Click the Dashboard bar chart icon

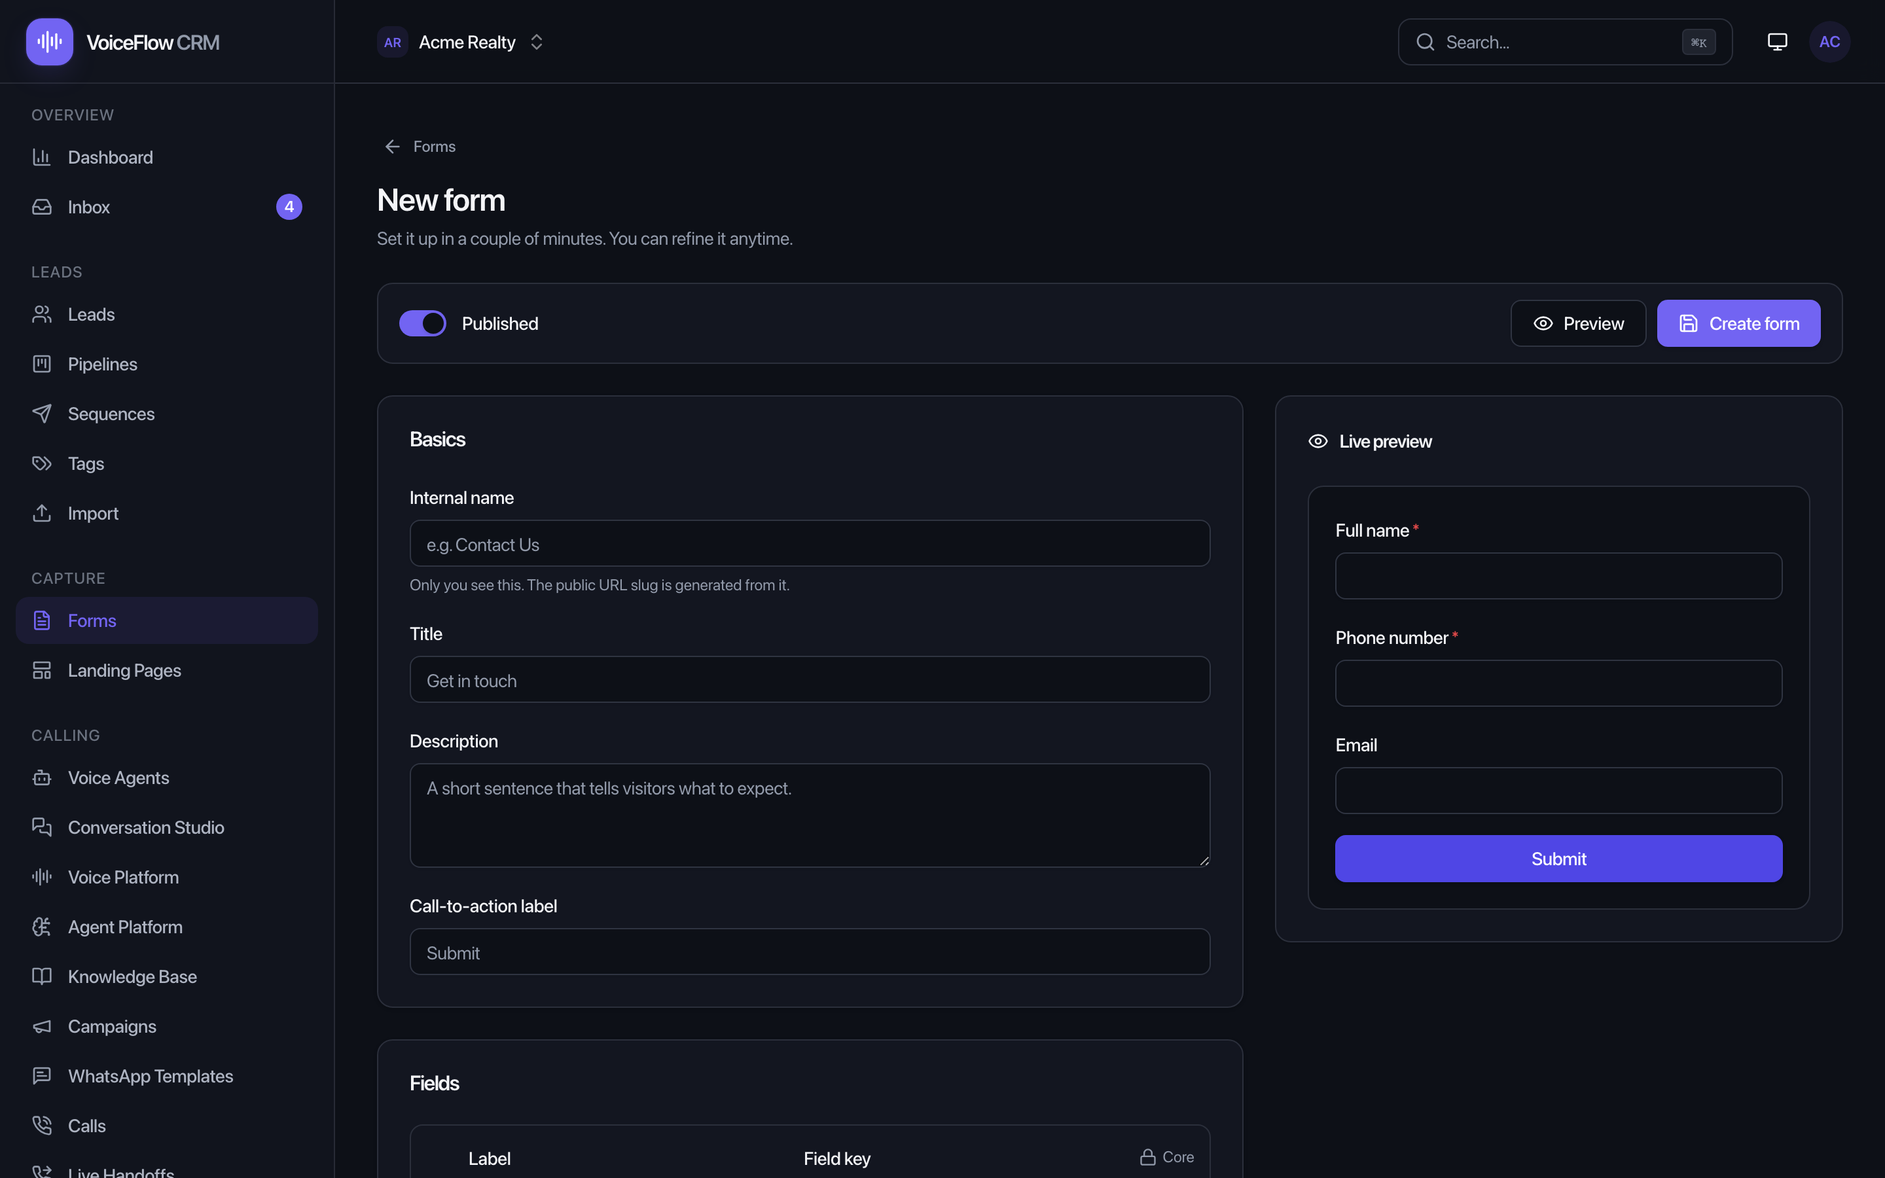click(42, 157)
